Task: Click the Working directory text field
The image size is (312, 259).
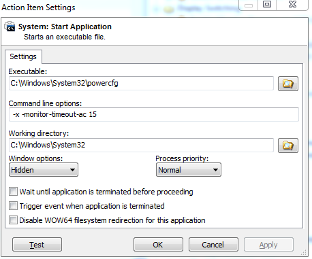Action: click(141, 145)
